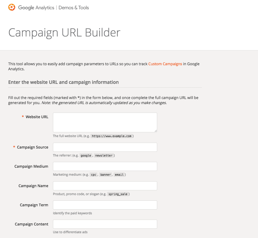The image size is (258, 238).
Task: Grab the Website URL textarea resize handle
Action: click(x=156, y=131)
